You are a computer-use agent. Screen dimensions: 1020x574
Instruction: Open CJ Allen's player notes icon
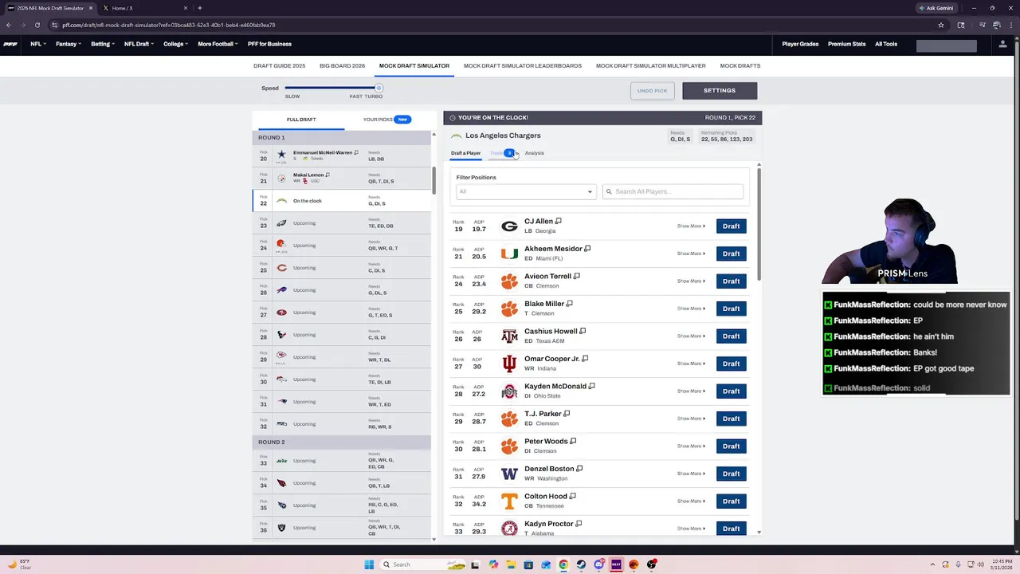pyautogui.click(x=559, y=221)
